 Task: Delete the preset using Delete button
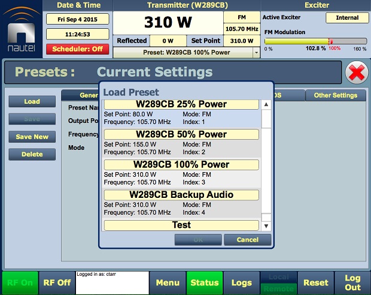pyautogui.click(x=32, y=154)
